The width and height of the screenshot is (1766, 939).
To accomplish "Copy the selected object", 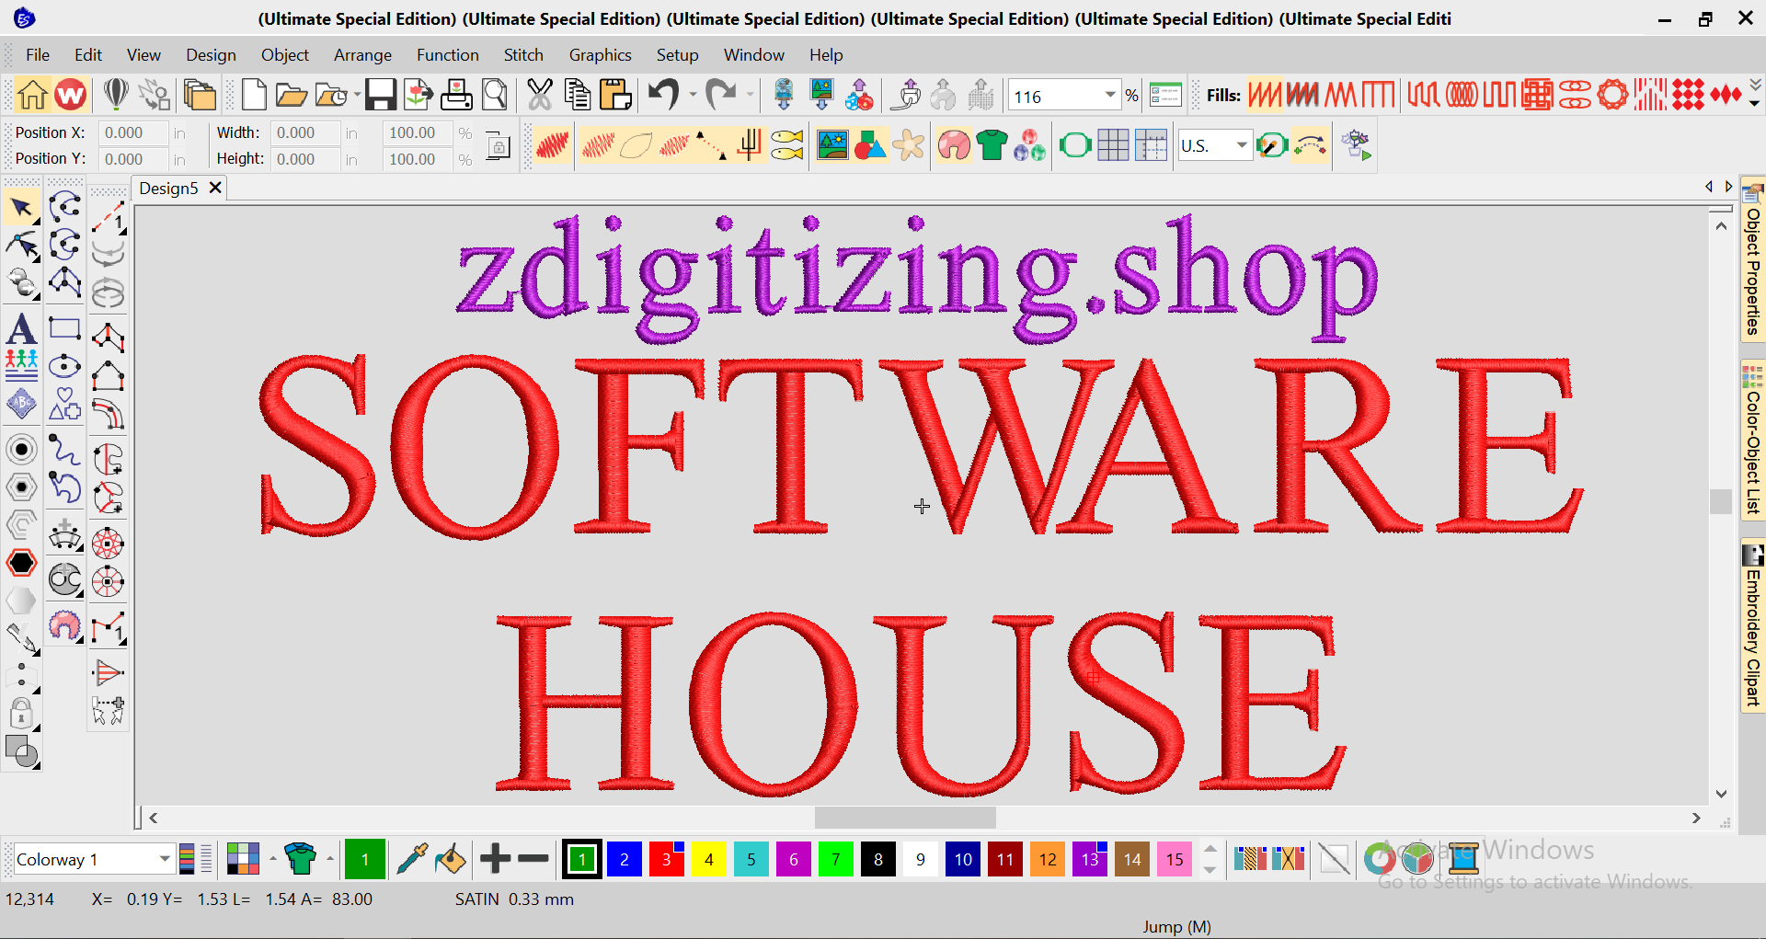I will coord(578,95).
